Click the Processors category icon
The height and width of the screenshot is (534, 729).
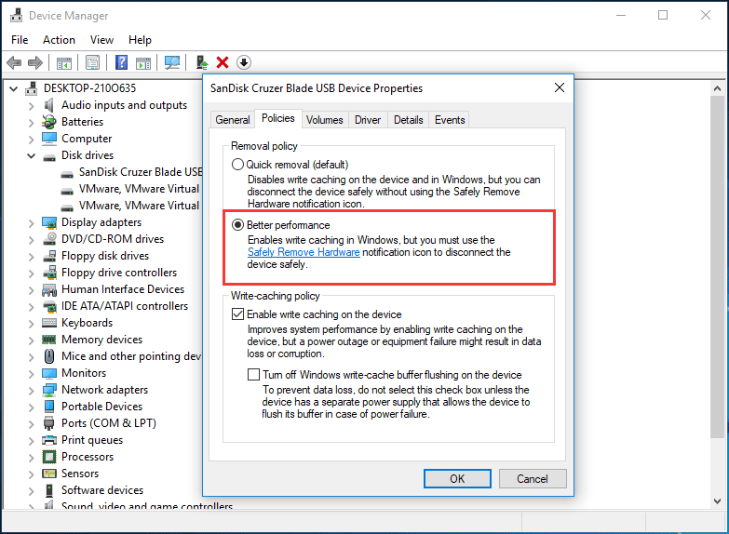click(x=48, y=457)
